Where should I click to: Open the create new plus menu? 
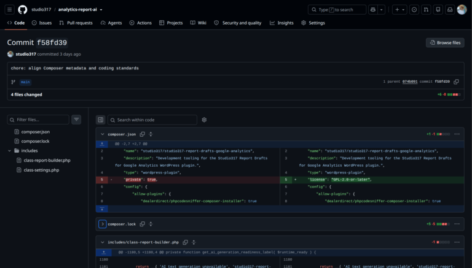click(399, 10)
